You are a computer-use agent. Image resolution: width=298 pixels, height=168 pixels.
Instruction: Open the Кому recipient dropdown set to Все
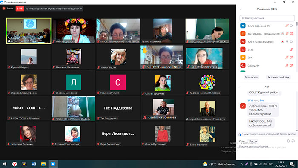click(x=253, y=142)
